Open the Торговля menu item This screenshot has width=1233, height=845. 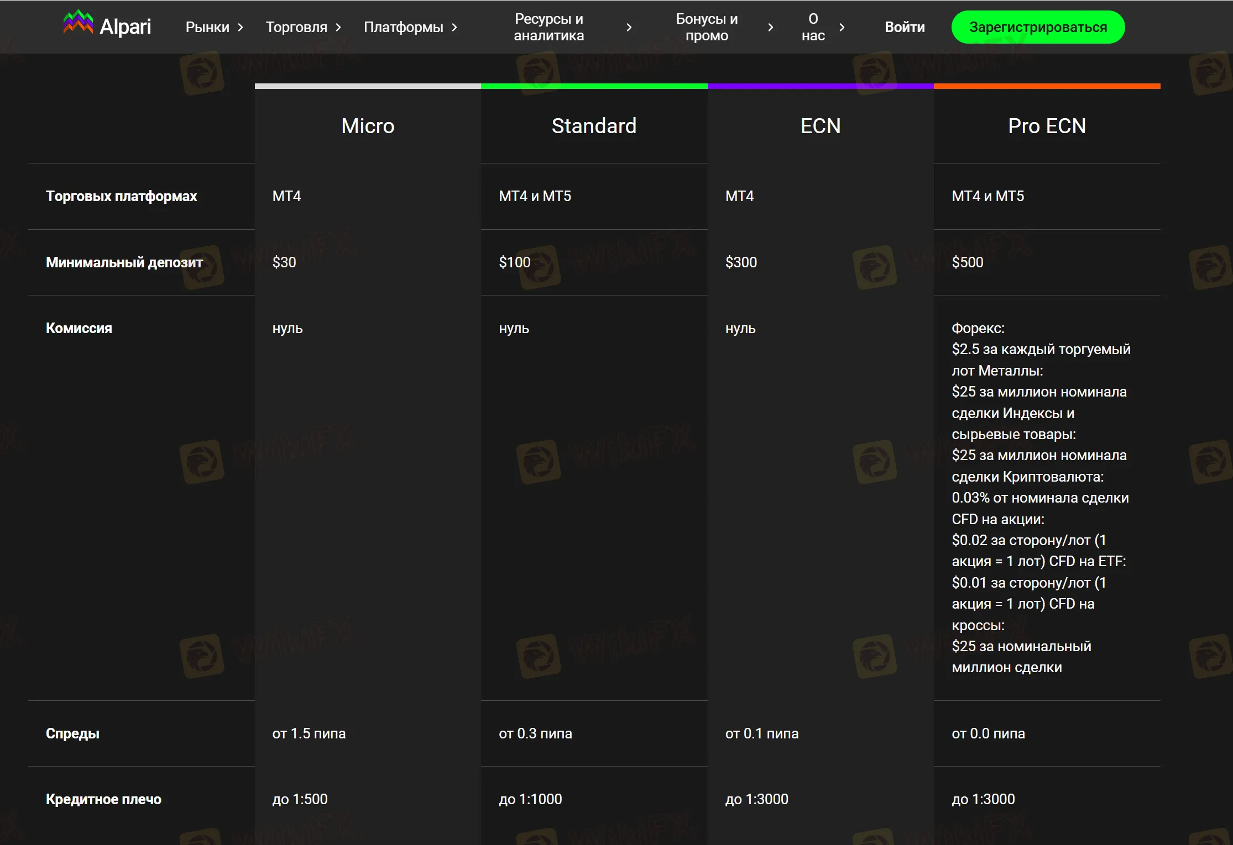pyautogui.click(x=296, y=27)
